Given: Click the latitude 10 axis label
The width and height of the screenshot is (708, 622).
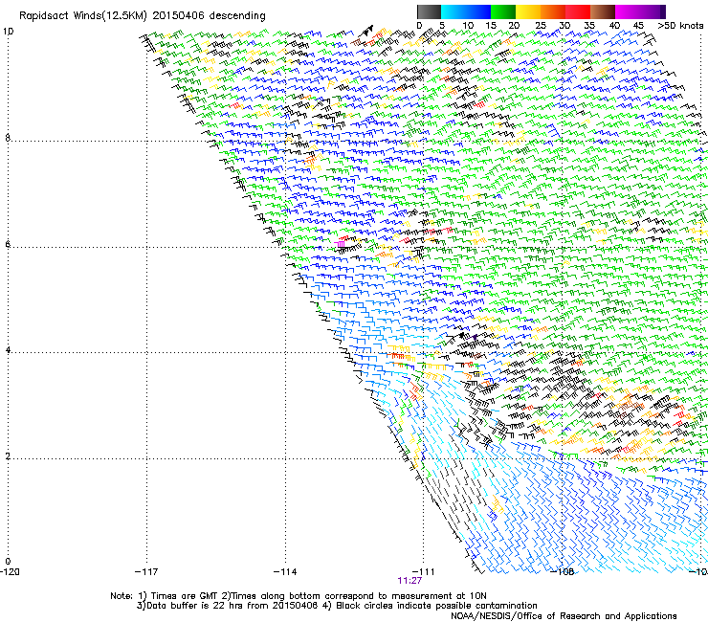Looking at the screenshot, I should 8,32.
